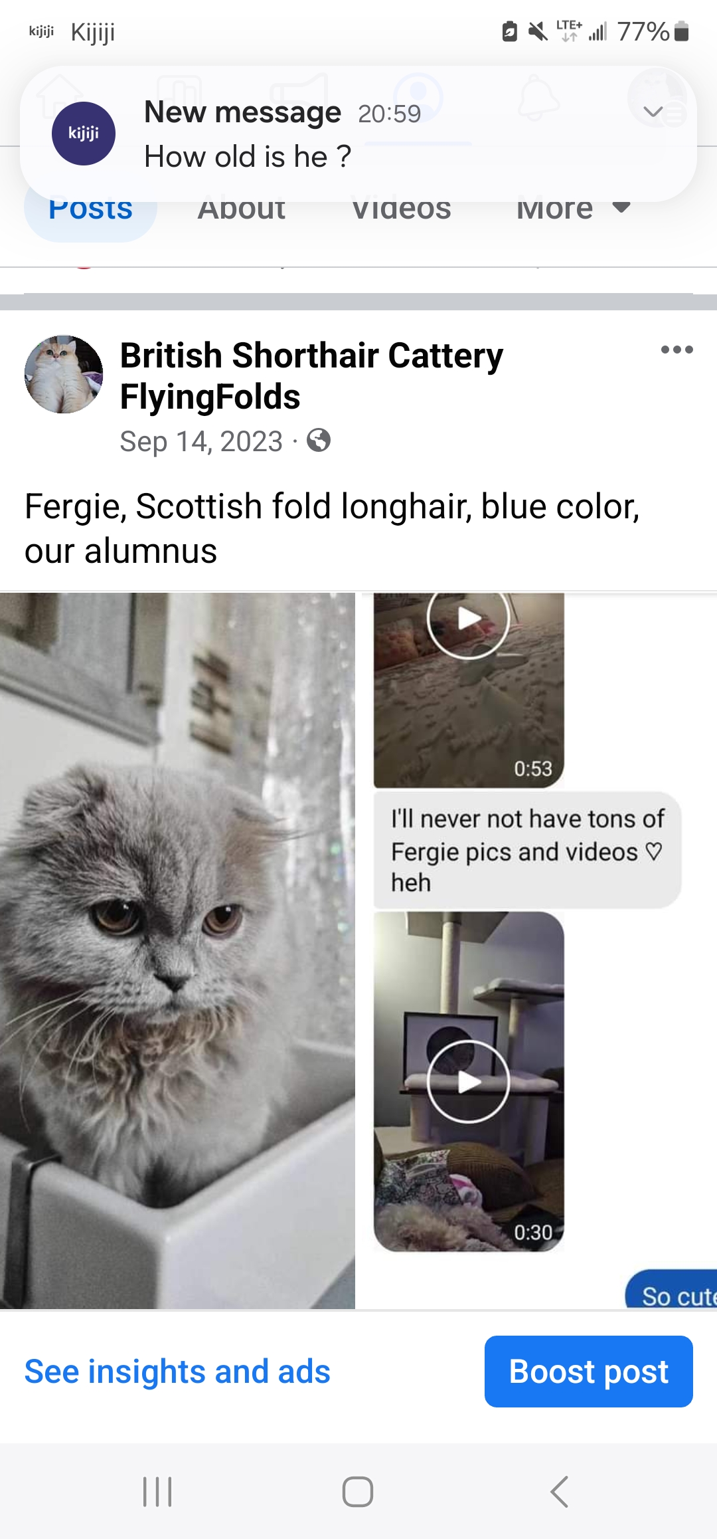Open the grey Scottish fold cat photo
717x1539 pixels.
pyautogui.click(x=177, y=950)
